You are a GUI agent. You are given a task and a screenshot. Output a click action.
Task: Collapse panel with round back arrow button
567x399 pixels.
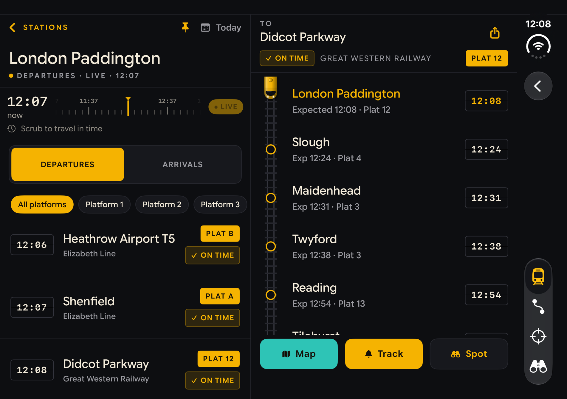tap(538, 86)
